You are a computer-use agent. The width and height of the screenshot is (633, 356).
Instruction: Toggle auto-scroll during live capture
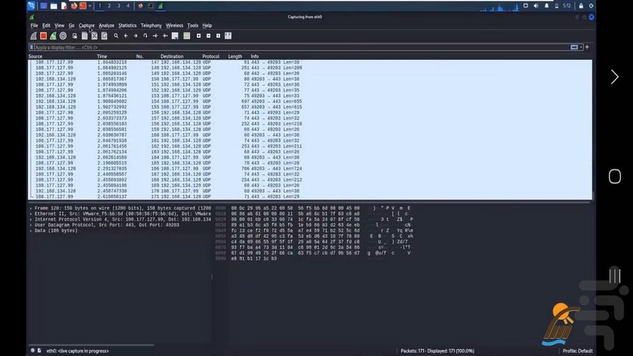point(175,36)
